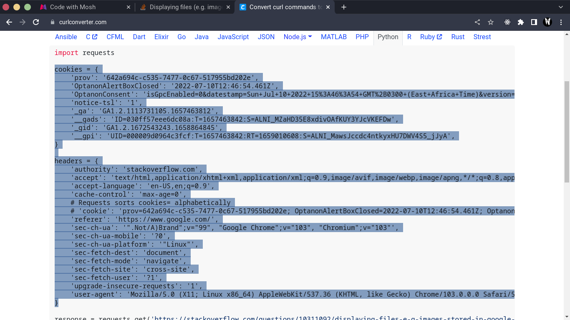Close the Code with Mosh tab
Screen dimensions: 570x320
pyautogui.click(x=128, y=7)
